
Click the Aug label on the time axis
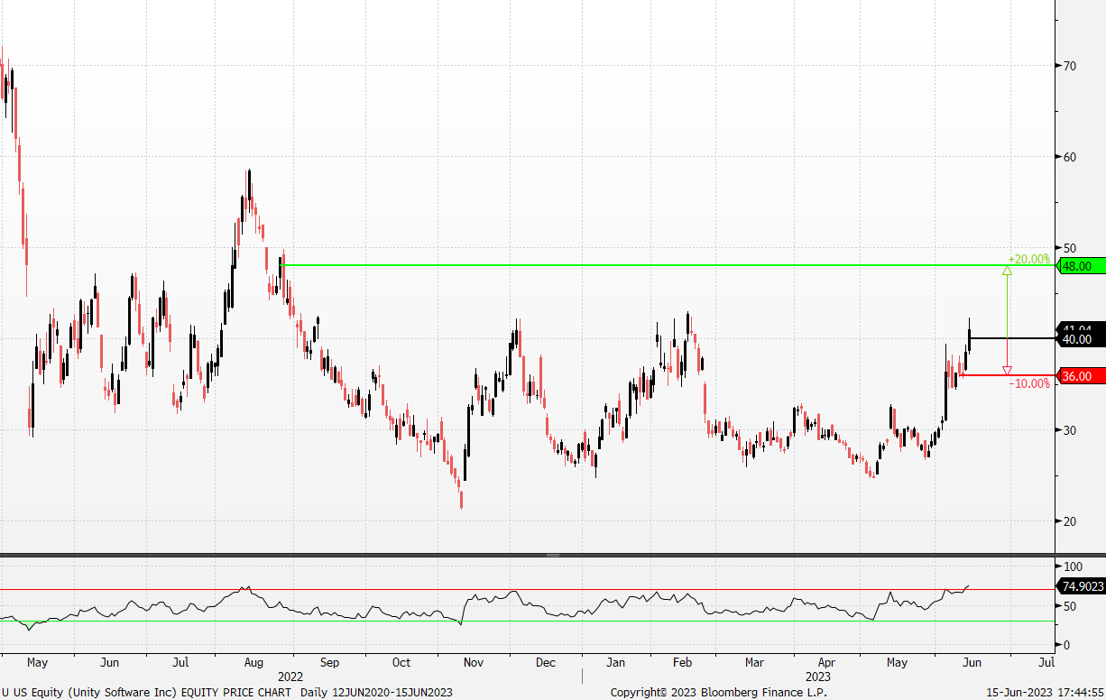pos(253,663)
